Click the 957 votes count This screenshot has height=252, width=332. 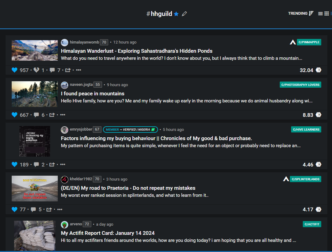pos(24,70)
